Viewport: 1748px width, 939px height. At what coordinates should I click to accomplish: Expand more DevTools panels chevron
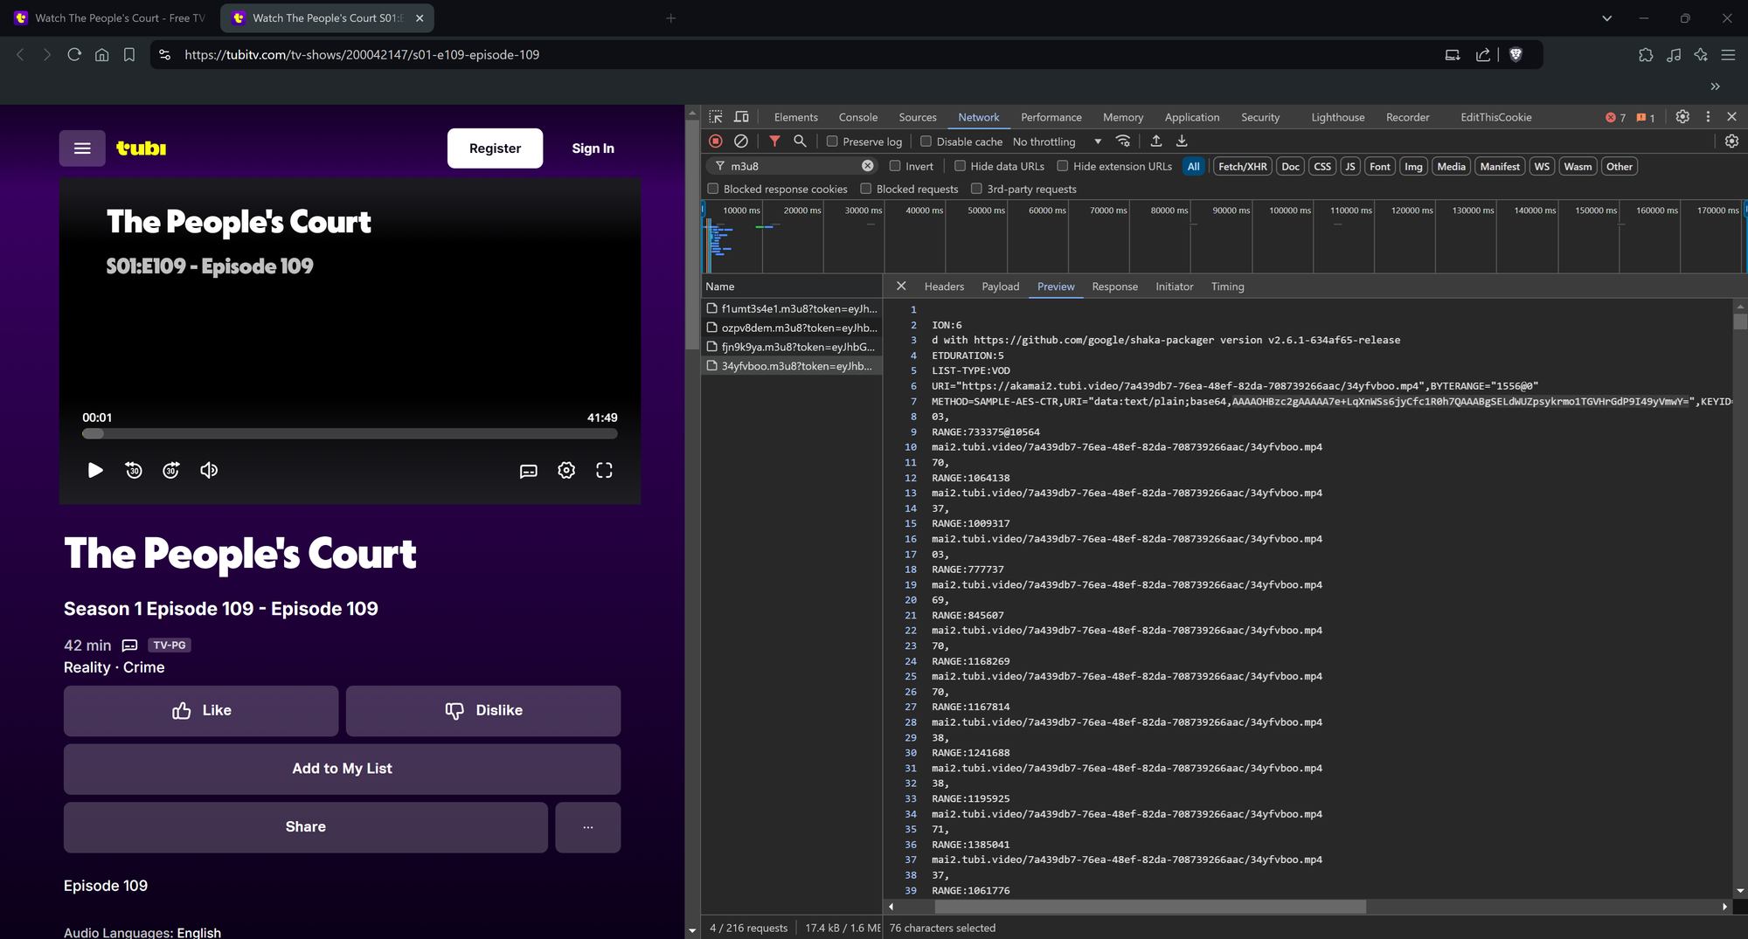1715,86
